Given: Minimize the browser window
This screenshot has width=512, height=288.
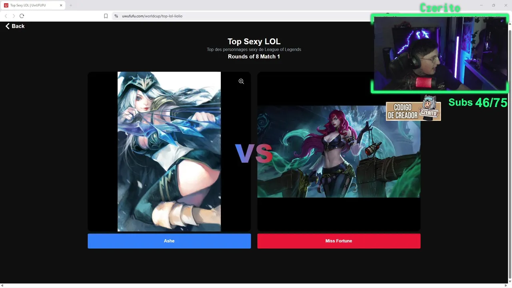Looking at the screenshot, I should [481, 5].
